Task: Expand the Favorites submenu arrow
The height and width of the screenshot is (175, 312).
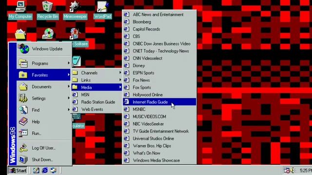Action: 69,75
